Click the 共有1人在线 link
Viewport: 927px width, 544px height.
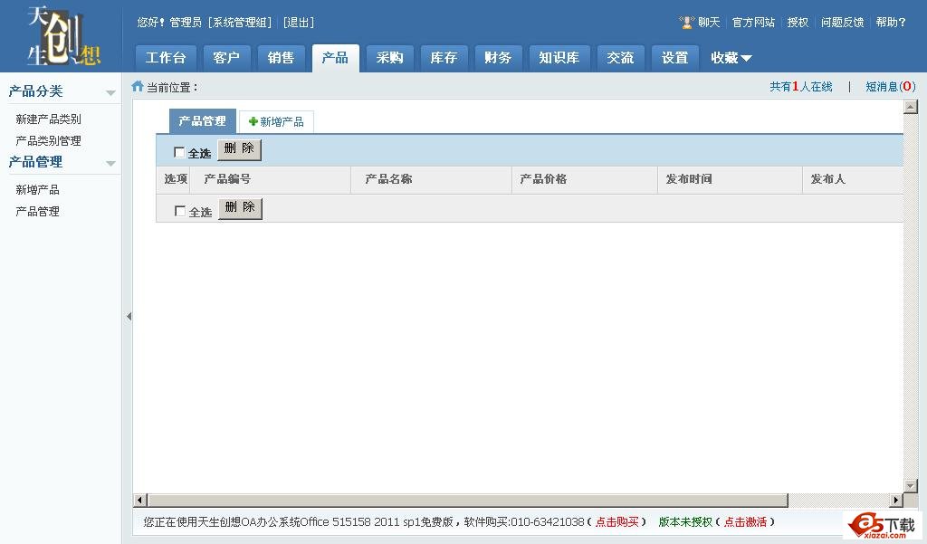tap(801, 87)
